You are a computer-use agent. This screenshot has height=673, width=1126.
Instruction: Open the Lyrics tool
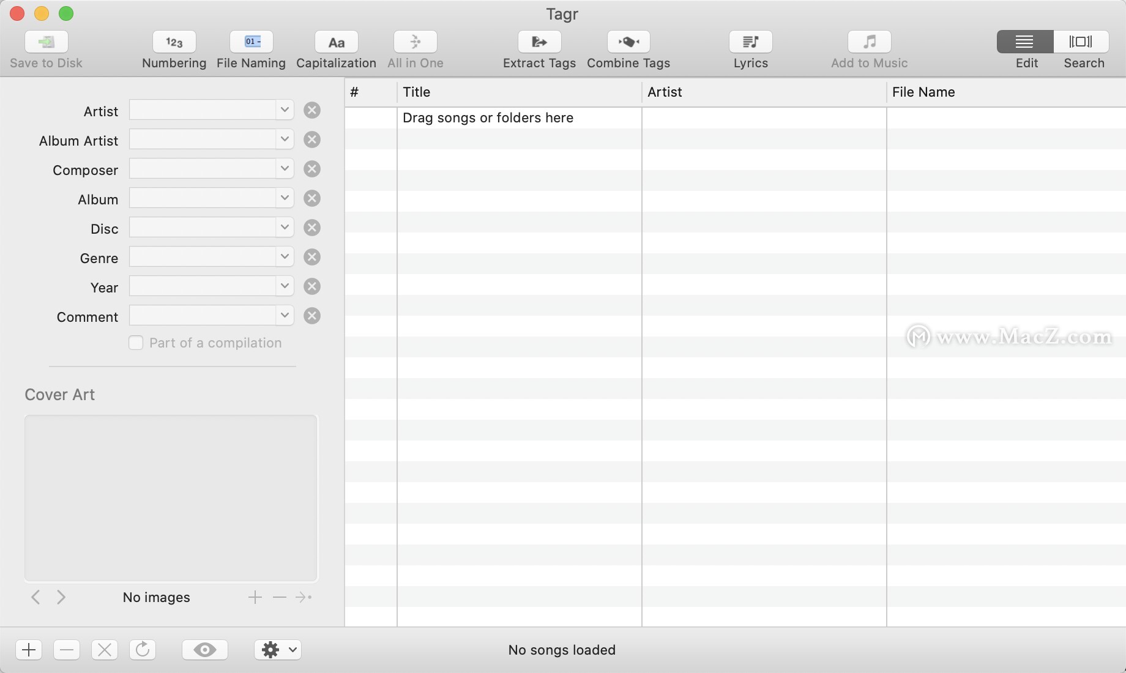pos(751,42)
